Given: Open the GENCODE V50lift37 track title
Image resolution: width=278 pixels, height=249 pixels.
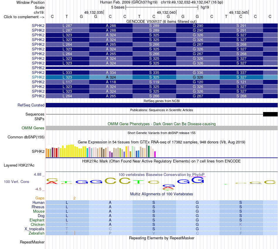Looking at the screenshot, I should (x=161, y=21).
